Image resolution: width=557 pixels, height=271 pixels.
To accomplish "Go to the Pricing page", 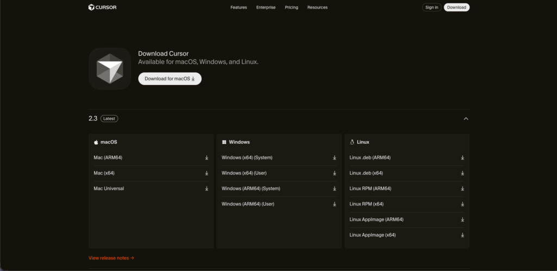I will (x=292, y=8).
